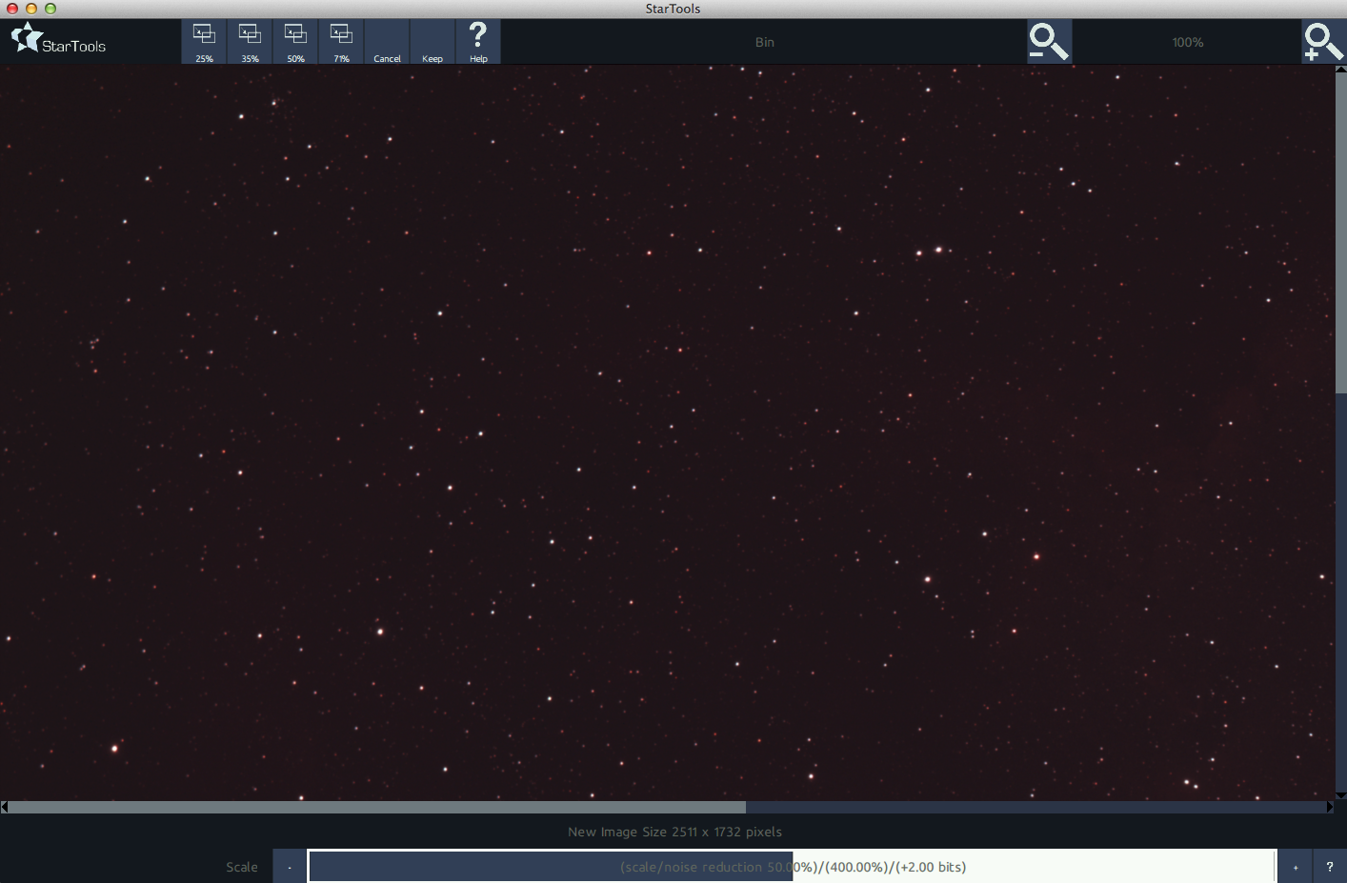Click the zoom in magnifier icon
The image size is (1347, 883).
1323,41
